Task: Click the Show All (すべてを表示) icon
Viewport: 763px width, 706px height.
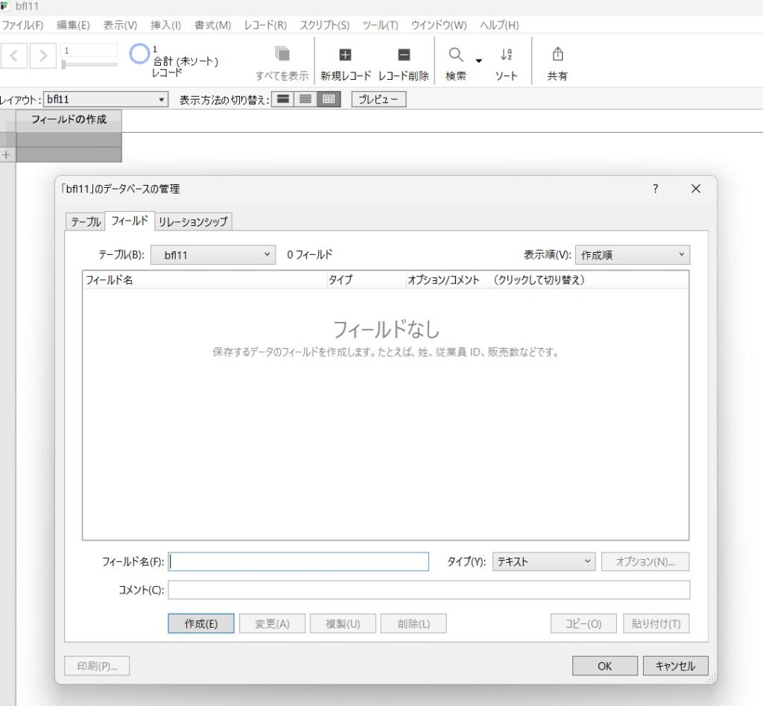Action: tap(282, 55)
